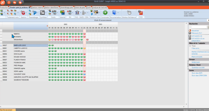Expand the Documentation dropdown arrow

[x=118, y=13]
